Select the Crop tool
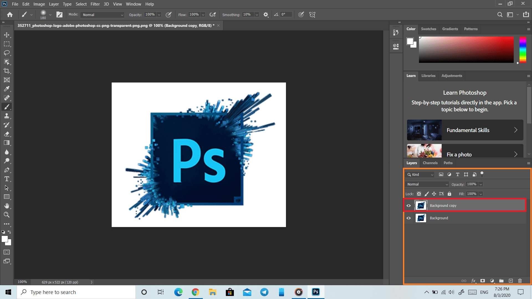 (7, 71)
